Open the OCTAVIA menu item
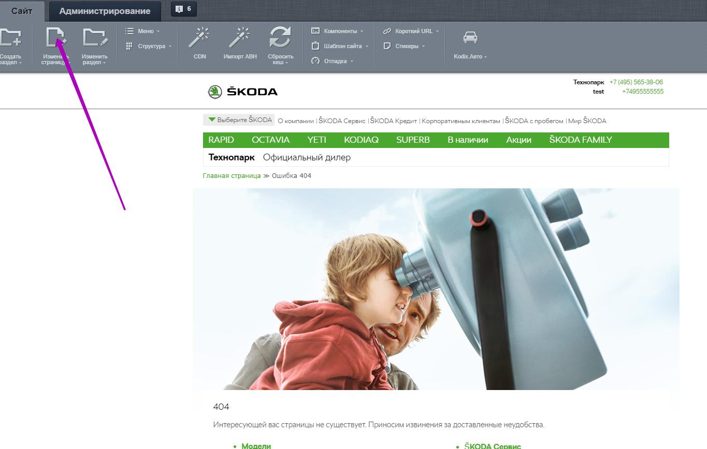707x449 pixels. click(x=270, y=140)
